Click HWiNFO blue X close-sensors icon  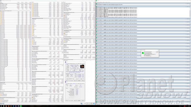coord(94,103)
